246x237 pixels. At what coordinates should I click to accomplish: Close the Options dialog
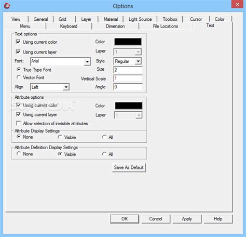[237, 4]
